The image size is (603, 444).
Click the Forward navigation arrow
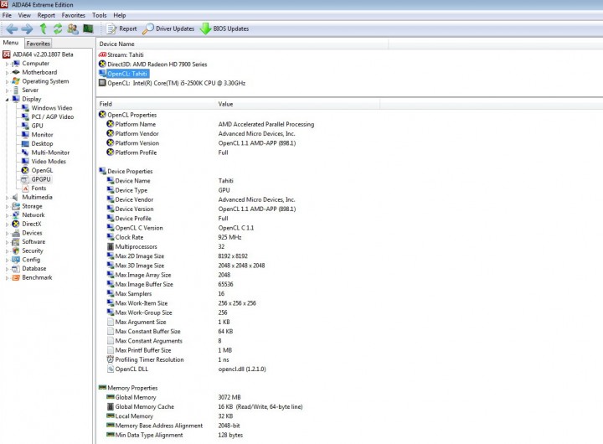tap(27, 28)
